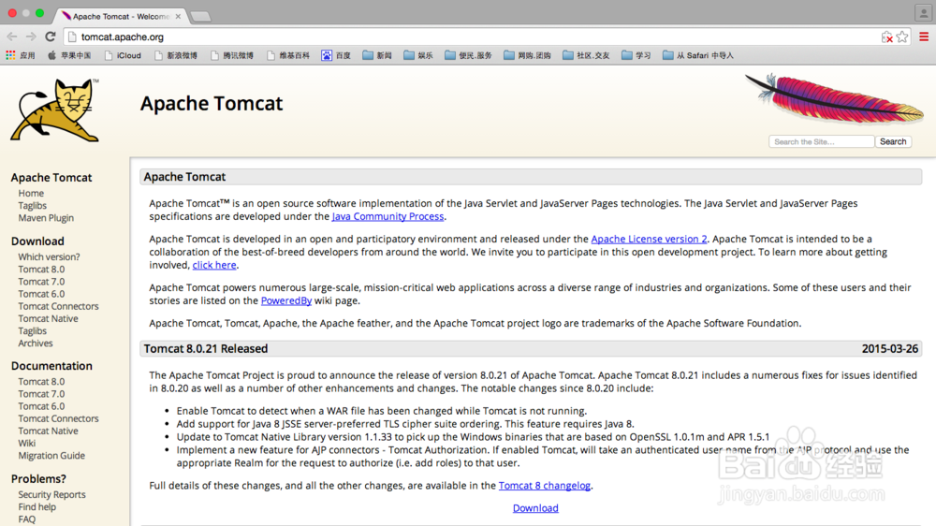Open the 便民.服务 bookmarks folder
The height and width of the screenshot is (526, 936).
pos(469,55)
